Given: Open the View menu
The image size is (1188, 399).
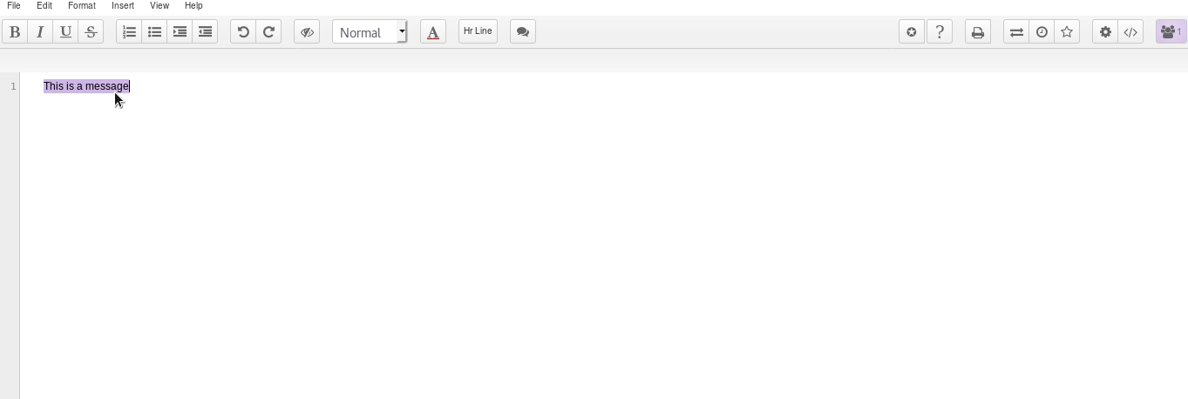Looking at the screenshot, I should [x=160, y=5].
